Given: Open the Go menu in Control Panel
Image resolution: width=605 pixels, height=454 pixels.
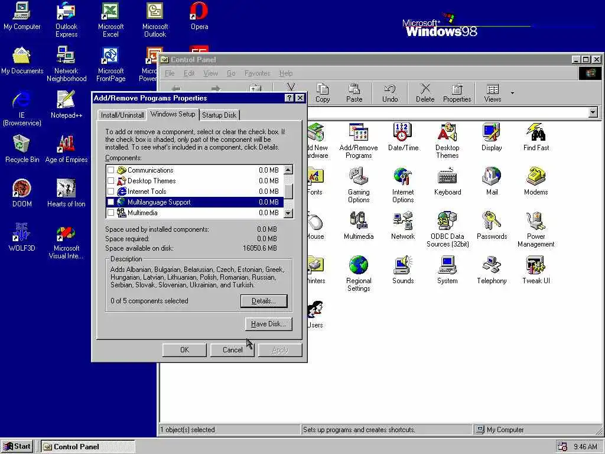Looking at the screenshot, I should (231, 73).
